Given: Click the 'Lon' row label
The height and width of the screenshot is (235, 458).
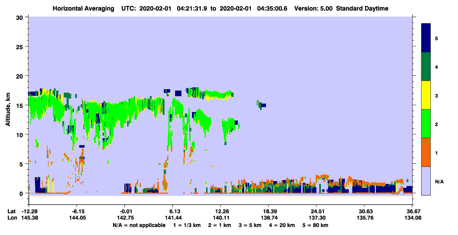Looking at the screenshot, I should (12, 218).
